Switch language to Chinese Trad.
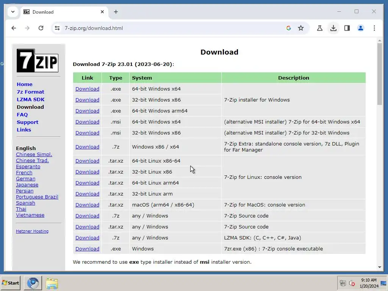 pos(33,160)
